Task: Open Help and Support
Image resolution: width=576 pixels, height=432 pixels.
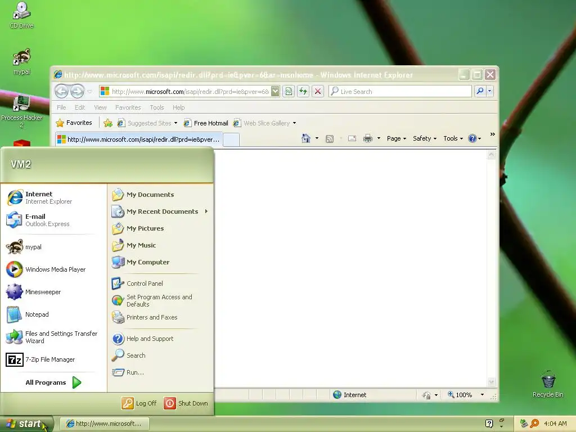Action: pyautogui.click(x=160, y=338)
